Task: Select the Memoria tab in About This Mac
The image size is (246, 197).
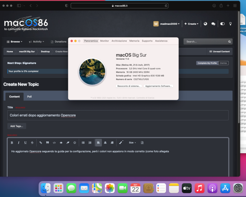Action: tap(134, 41)
